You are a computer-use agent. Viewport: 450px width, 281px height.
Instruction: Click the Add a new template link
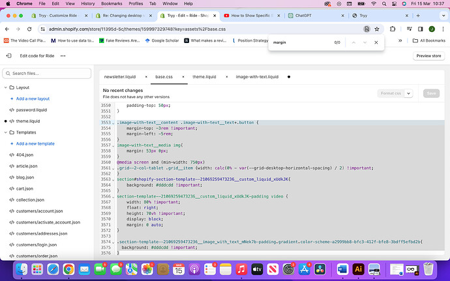tap(35, 143)
